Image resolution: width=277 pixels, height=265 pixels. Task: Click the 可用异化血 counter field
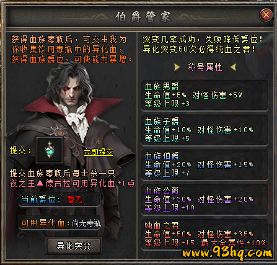pyautogui.click(x=59, y=223)
